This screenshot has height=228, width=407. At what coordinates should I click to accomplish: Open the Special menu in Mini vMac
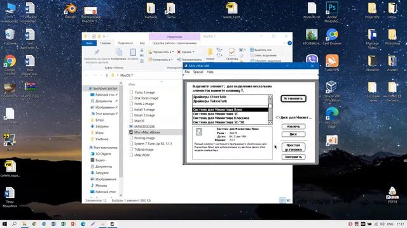[198, 72]
